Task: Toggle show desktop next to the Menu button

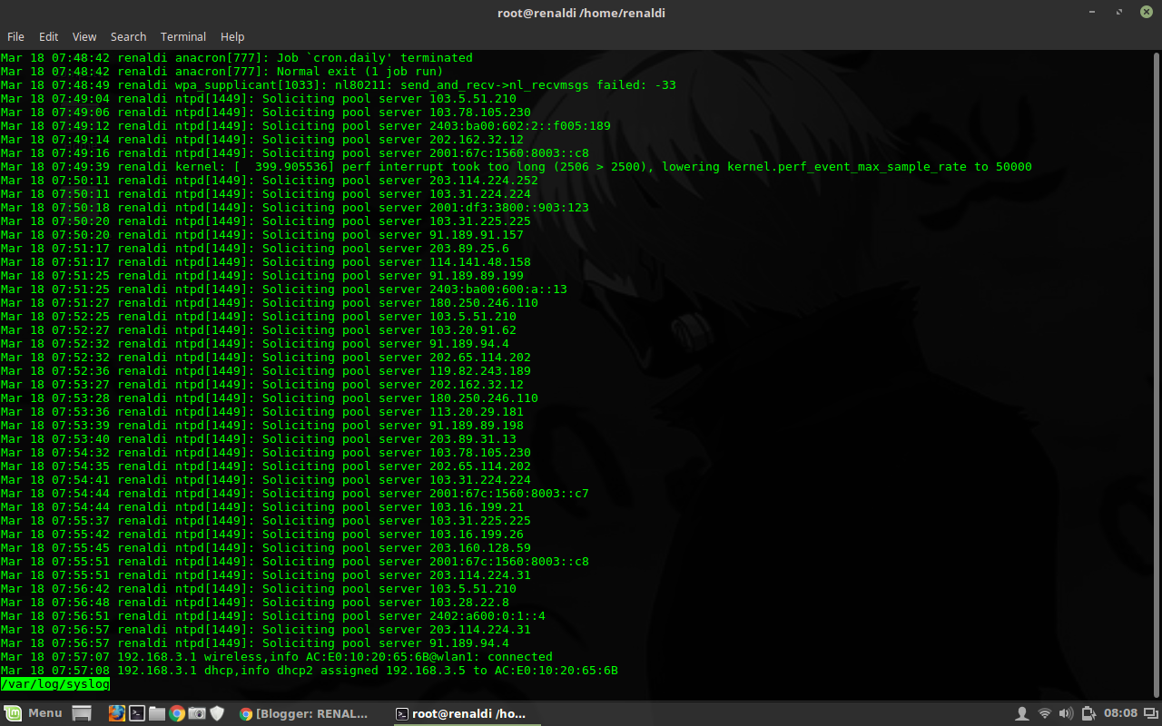Action: click(x=81, y=713)
